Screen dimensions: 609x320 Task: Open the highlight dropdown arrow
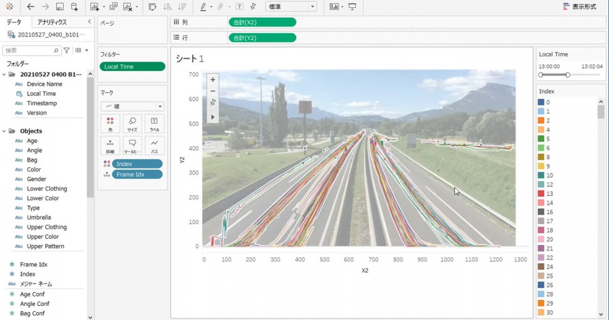[x=211, y=7]
